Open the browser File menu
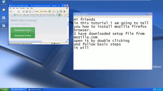Viewport: 163px width, 91px height. [x=10, y=8]
